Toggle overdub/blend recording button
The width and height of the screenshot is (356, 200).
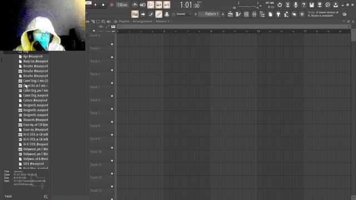coord(159,5)
